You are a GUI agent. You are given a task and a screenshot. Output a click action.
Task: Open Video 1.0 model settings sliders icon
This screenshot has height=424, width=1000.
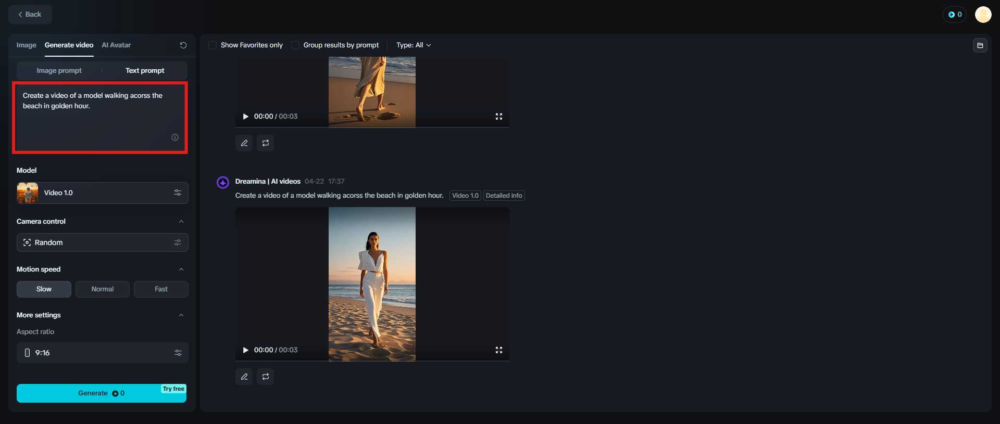tap(178, 192)
